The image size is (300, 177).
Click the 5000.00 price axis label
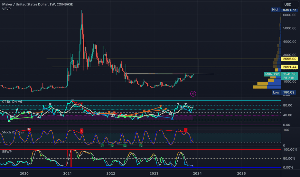click(290, 28)
